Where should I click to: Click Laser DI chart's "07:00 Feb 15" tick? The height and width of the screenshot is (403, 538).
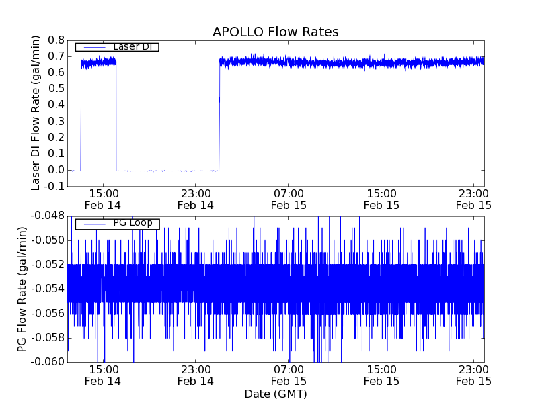click(289, 199)
